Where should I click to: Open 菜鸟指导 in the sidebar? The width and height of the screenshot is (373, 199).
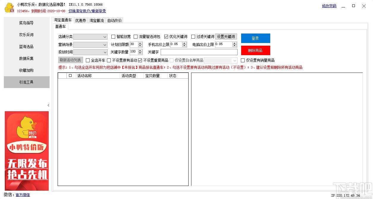point(26,23)
